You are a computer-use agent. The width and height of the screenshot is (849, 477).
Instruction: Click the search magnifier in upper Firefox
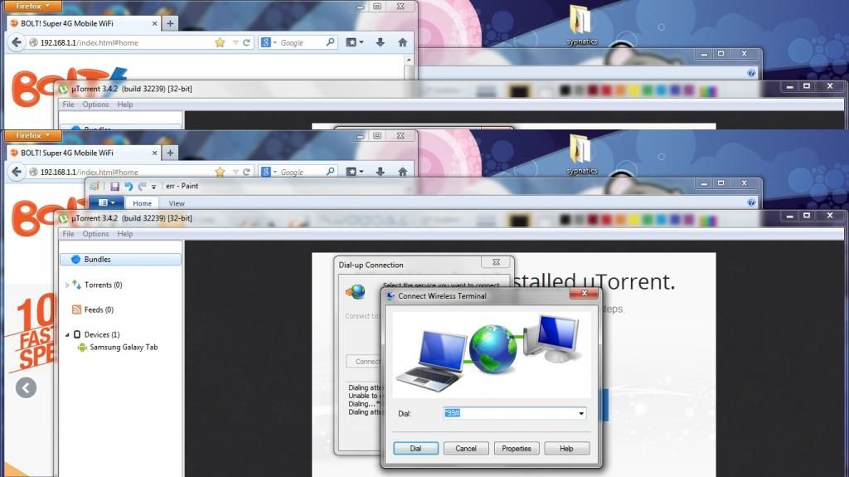click(x=330, y=41)
